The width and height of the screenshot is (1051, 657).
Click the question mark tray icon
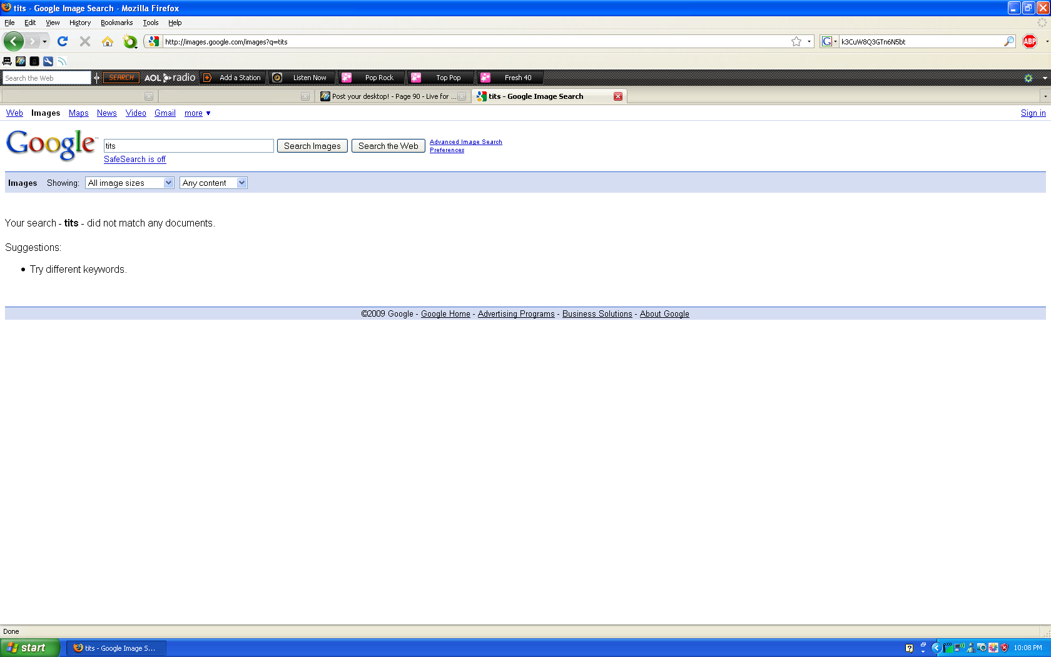point(910,648)
